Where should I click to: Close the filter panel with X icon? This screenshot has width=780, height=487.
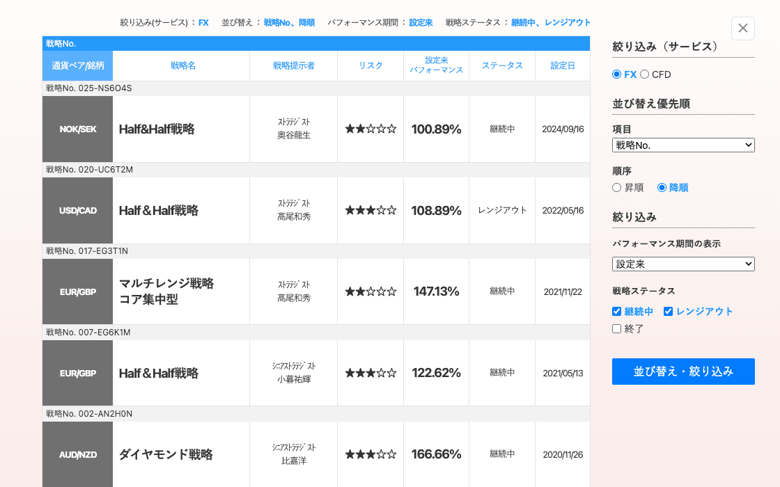coord(742,29)
